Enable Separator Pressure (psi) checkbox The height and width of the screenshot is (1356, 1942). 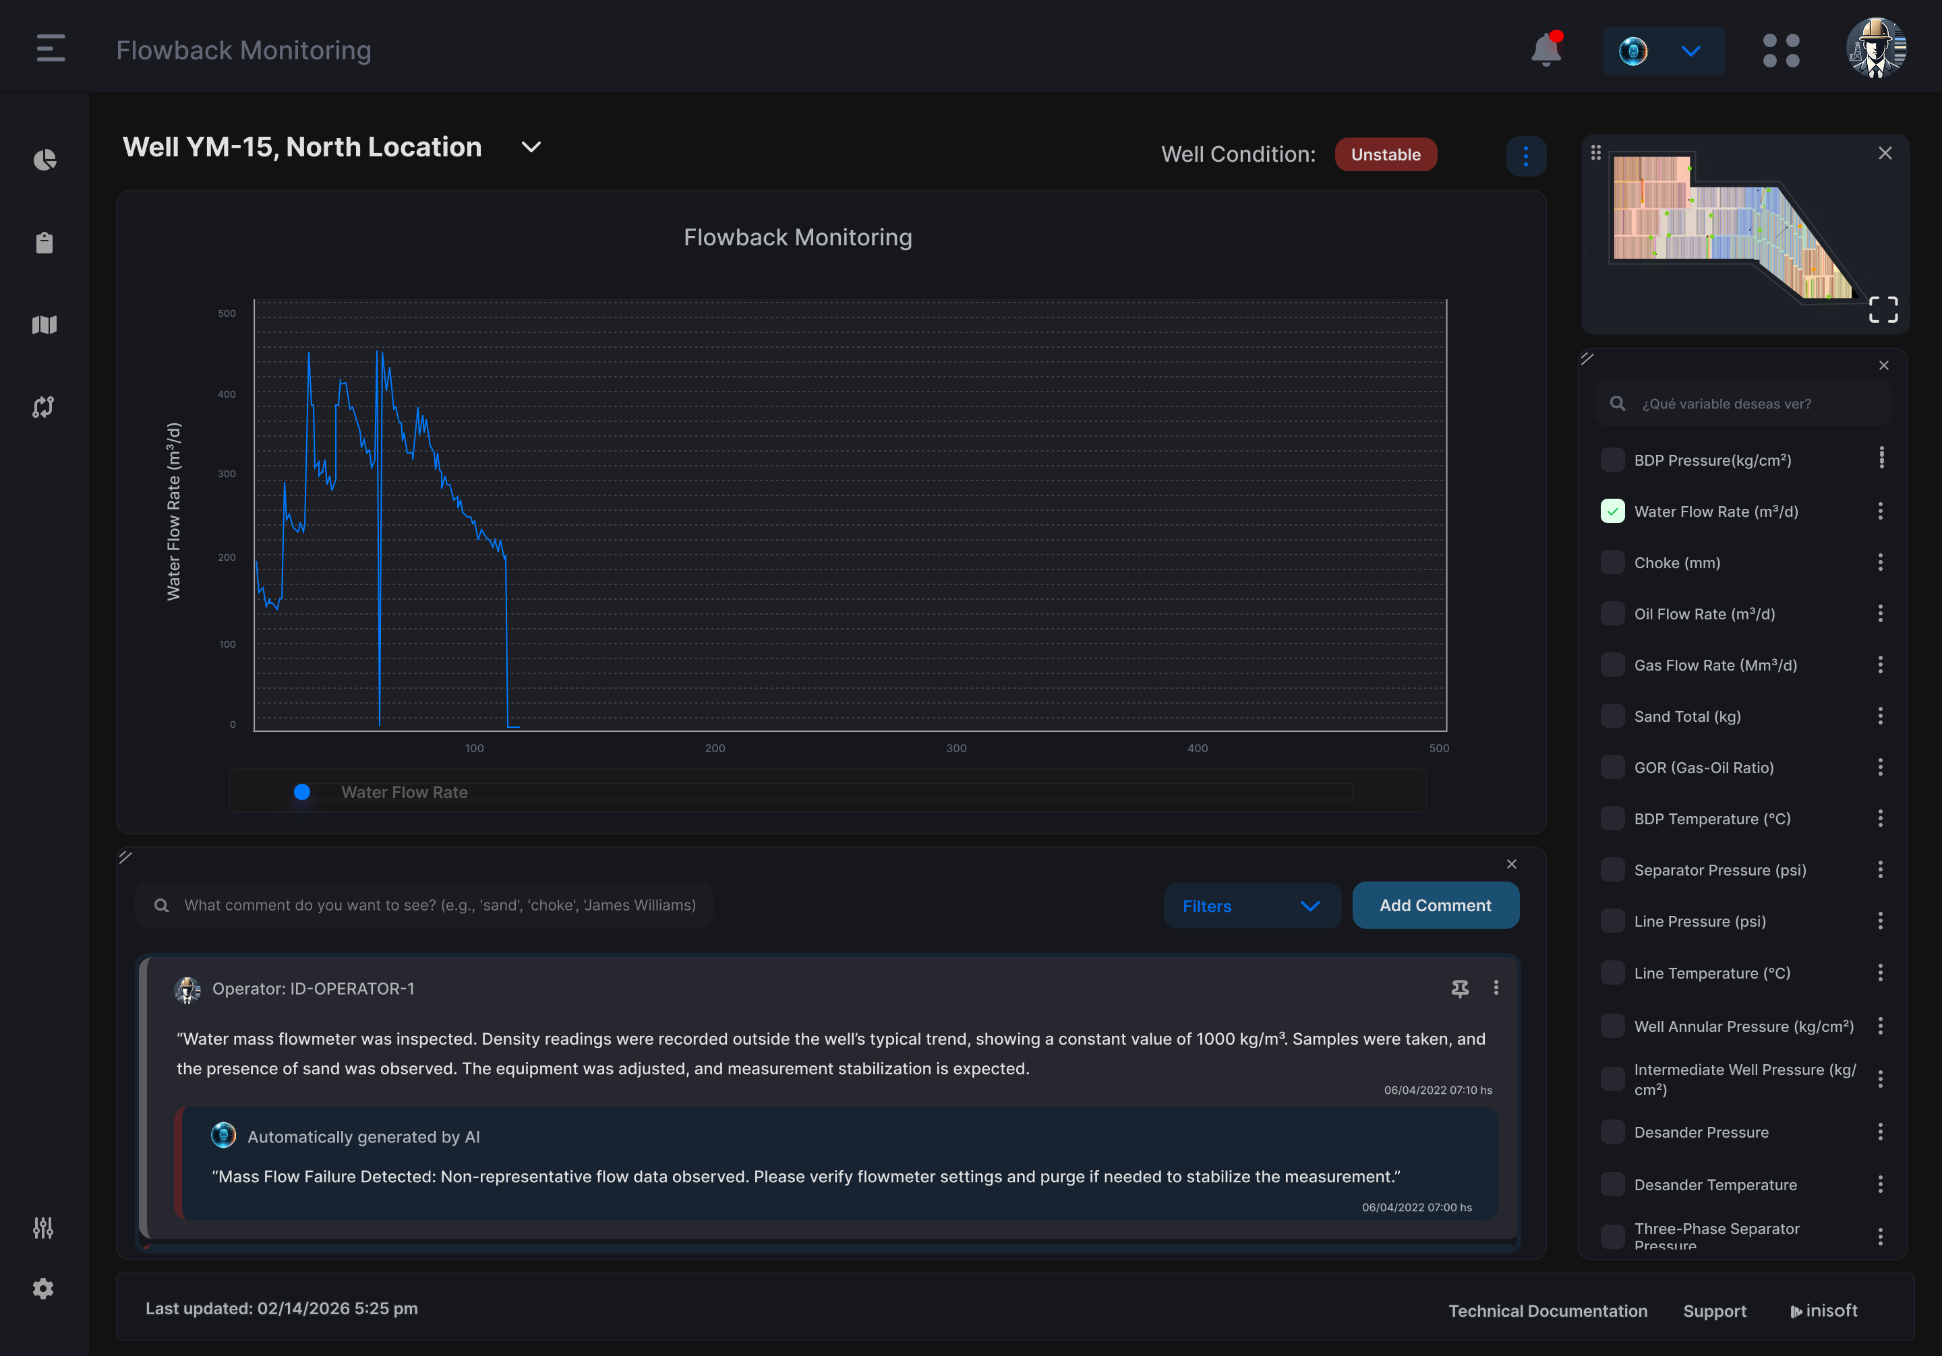1612,869
